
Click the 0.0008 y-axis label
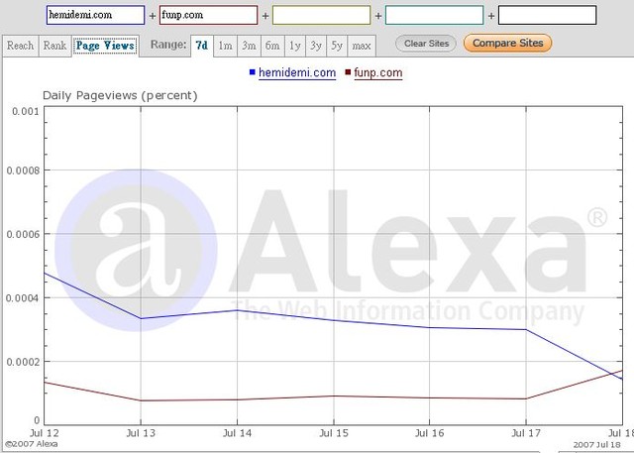(23, 170)
